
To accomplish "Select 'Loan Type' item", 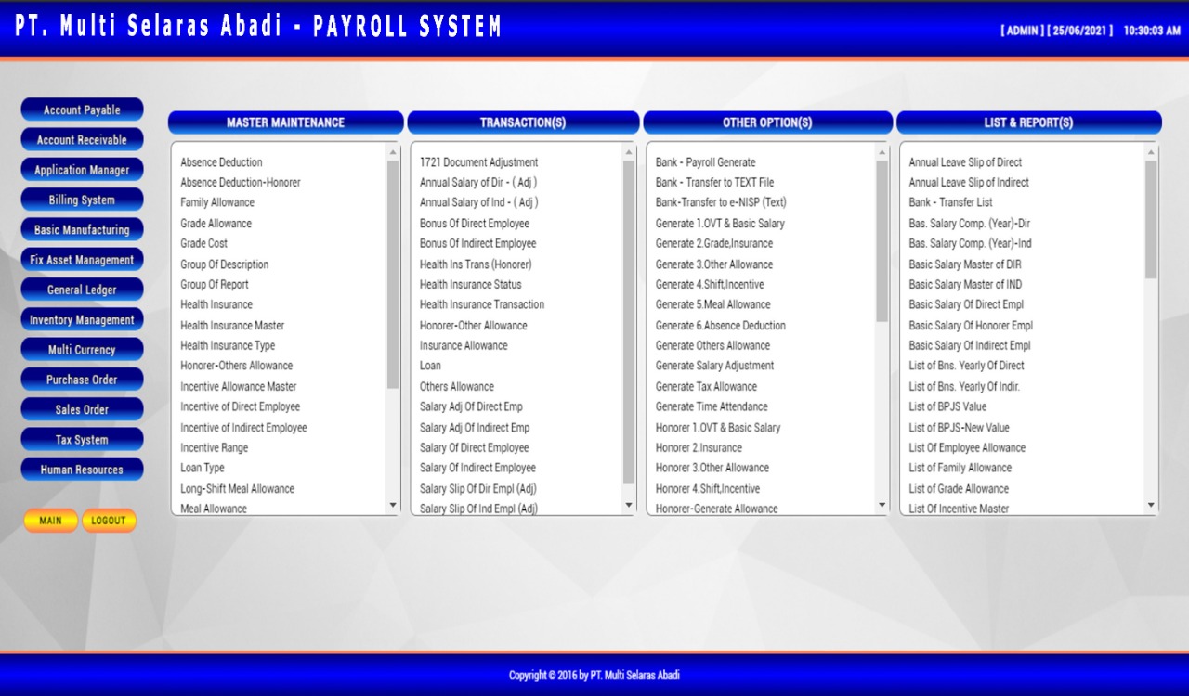I will click(203, 468).
